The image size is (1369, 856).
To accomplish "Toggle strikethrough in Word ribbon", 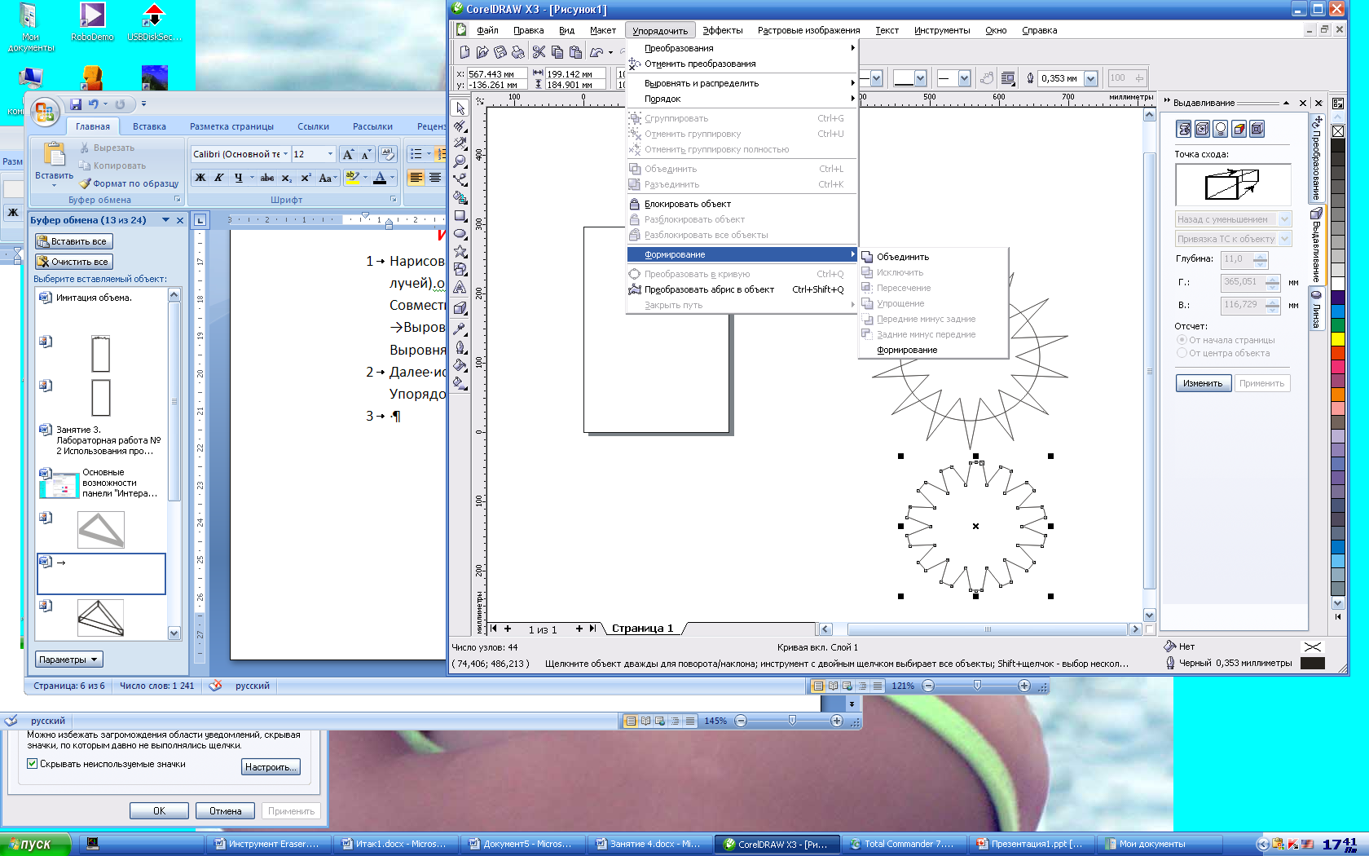I will [266, 177].
